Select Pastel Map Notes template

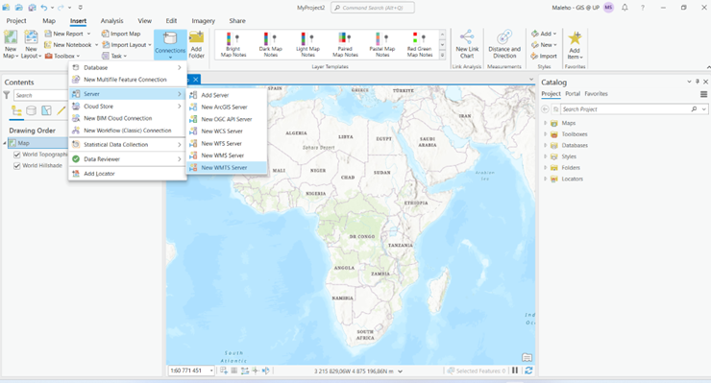[382, 44]
